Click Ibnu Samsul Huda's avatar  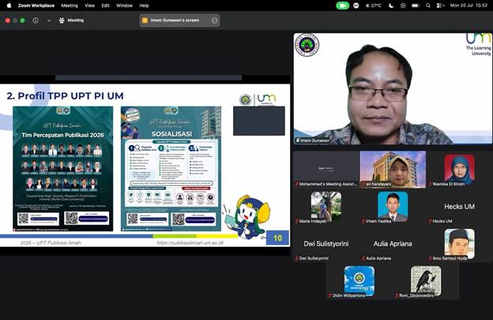coord(459,244)
